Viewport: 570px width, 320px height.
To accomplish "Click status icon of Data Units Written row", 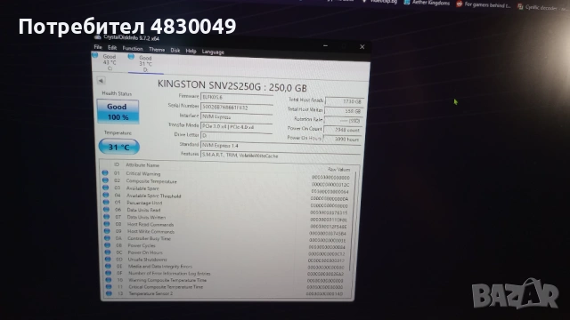I will (107, 217).
